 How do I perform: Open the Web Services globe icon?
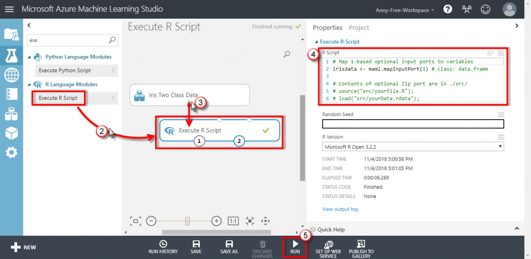click(11, 75)
